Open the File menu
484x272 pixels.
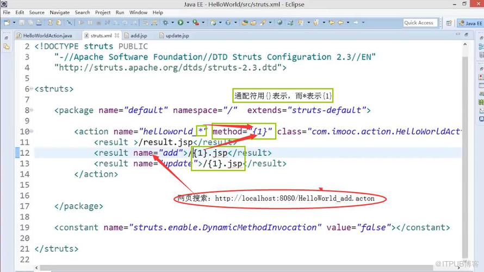[7, 12]
